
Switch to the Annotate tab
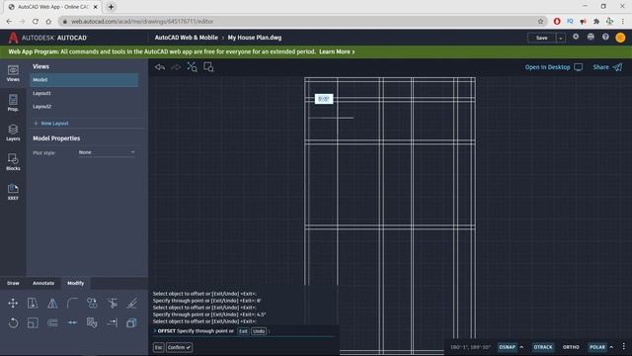click(x=43, y=283)
